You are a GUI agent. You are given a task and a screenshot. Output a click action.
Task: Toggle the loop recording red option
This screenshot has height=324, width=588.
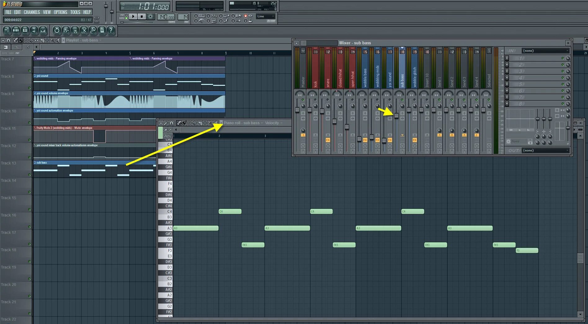246,16
